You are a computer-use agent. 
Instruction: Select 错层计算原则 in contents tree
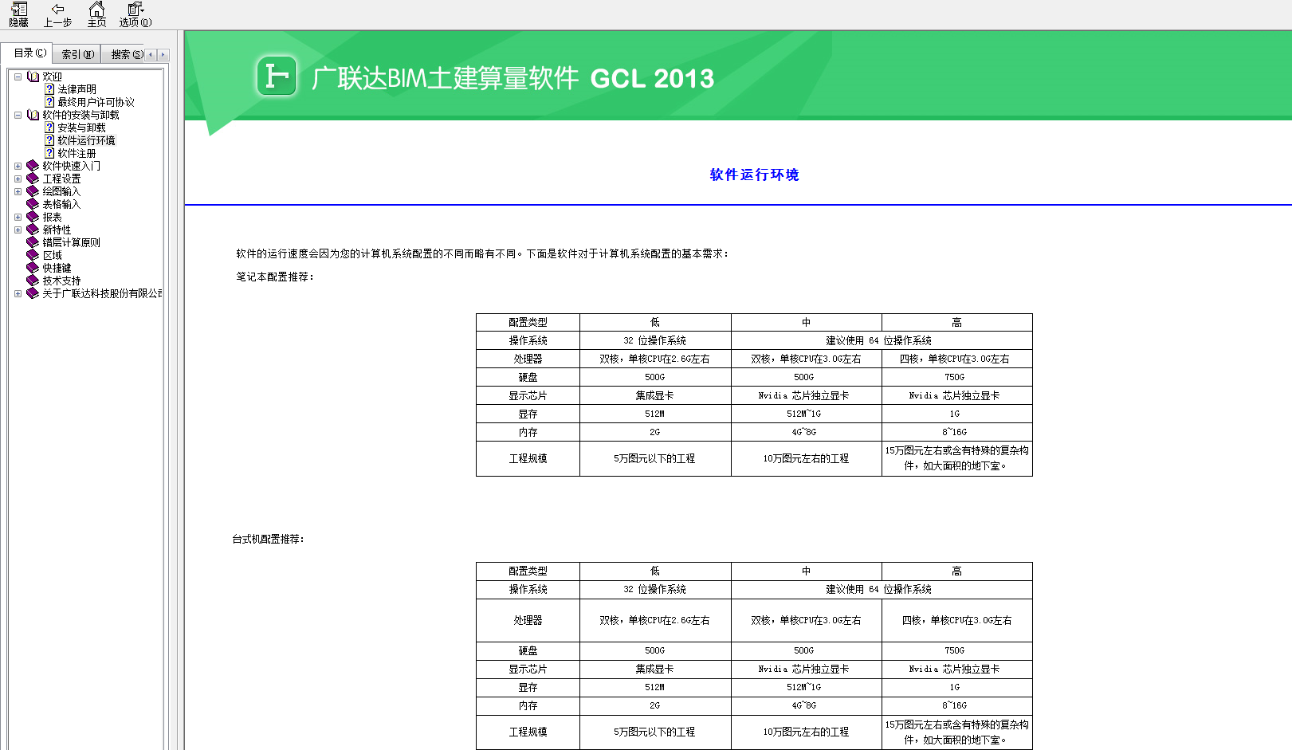coord(71,242)
